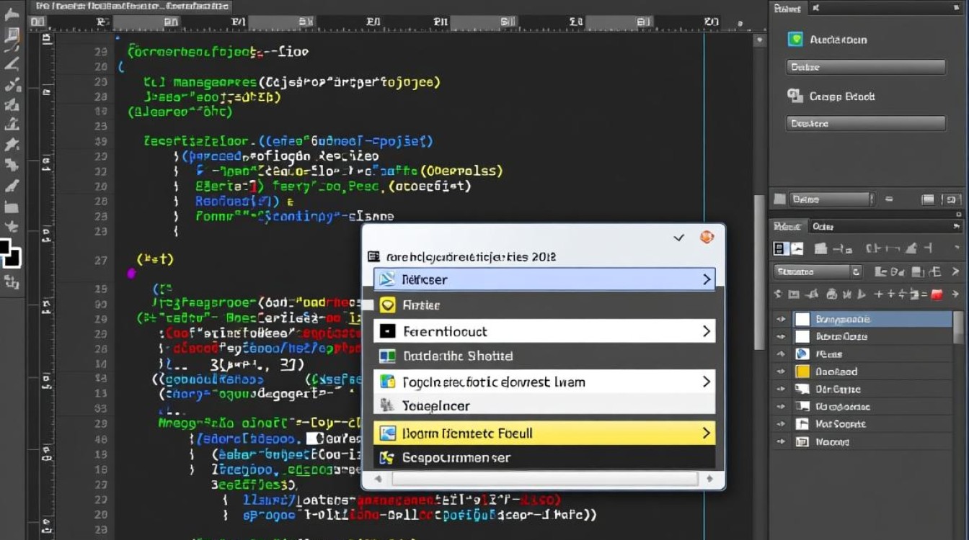Click the overlapping squares icon in right panel
Image resolution: width=969 pixels, height=540 pixels.
point(795,96)
